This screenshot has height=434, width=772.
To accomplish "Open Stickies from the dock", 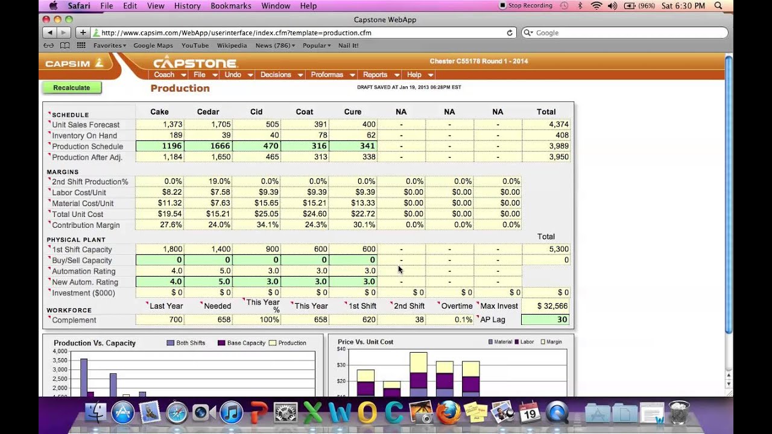I will pyautogui.click(x=475, y=413).
